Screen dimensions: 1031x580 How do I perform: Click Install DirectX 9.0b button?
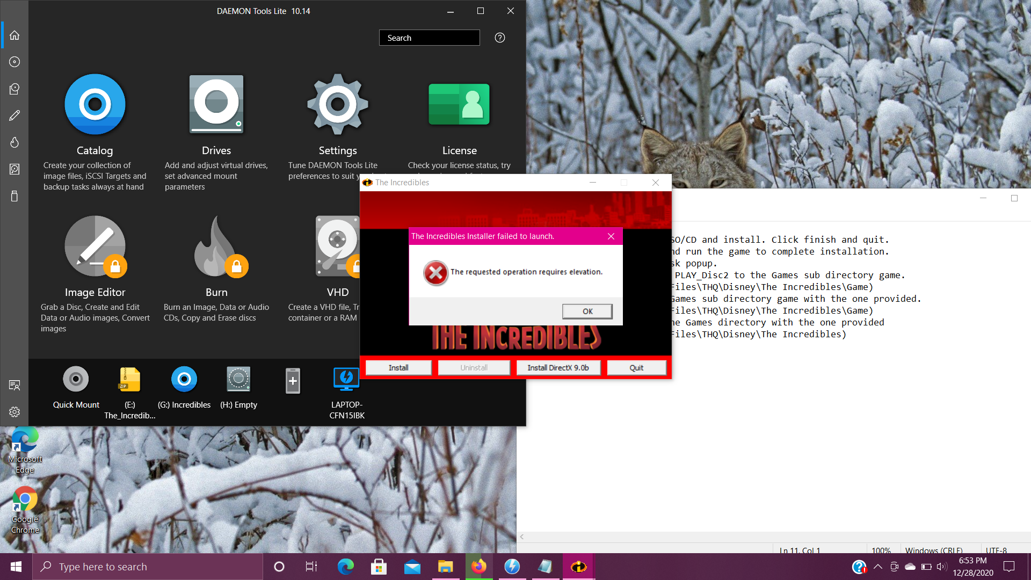(x=558, y=368)
